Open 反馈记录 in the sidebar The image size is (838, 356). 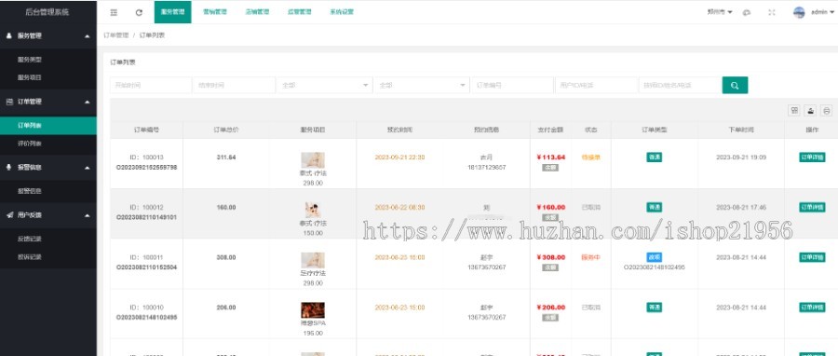(x=30, y=239)
